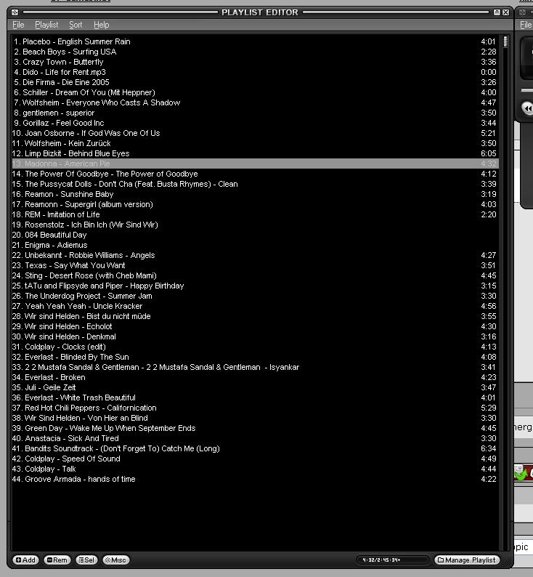
Task: Select track 3 Crazy Town - Butterfly
Action: [255, 62]
